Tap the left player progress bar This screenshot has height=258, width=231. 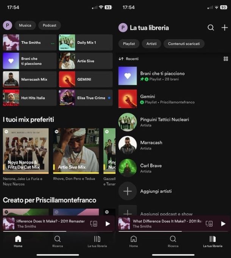[58, 231]
